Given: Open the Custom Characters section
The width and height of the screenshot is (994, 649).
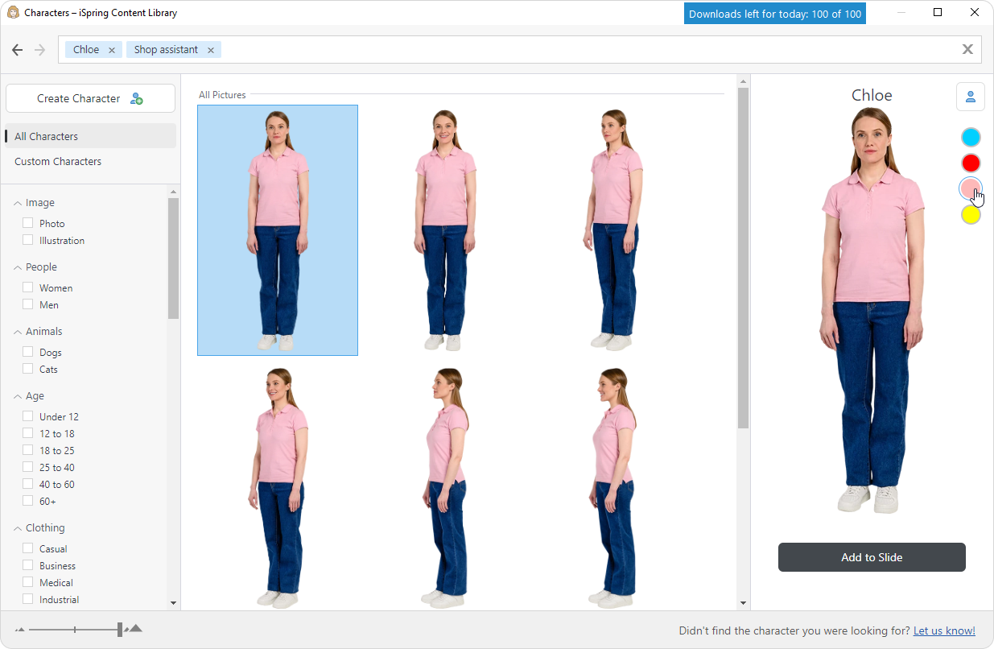Looking at the screenshot, I should tap(58, 161).
